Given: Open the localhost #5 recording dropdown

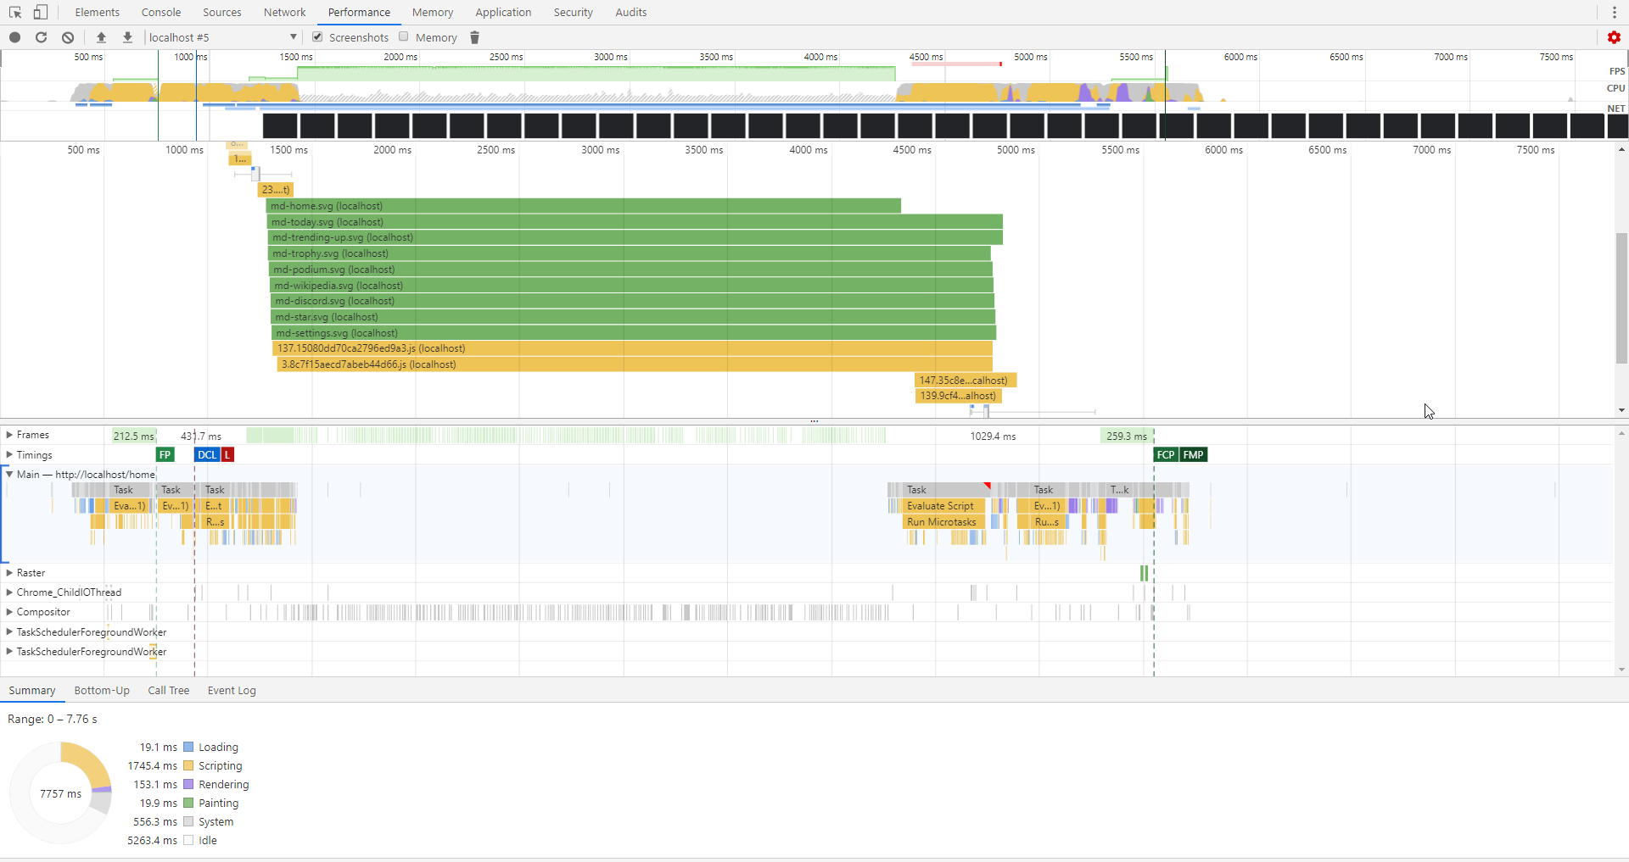Looking at the screenshot, I should tap(223, 37).
